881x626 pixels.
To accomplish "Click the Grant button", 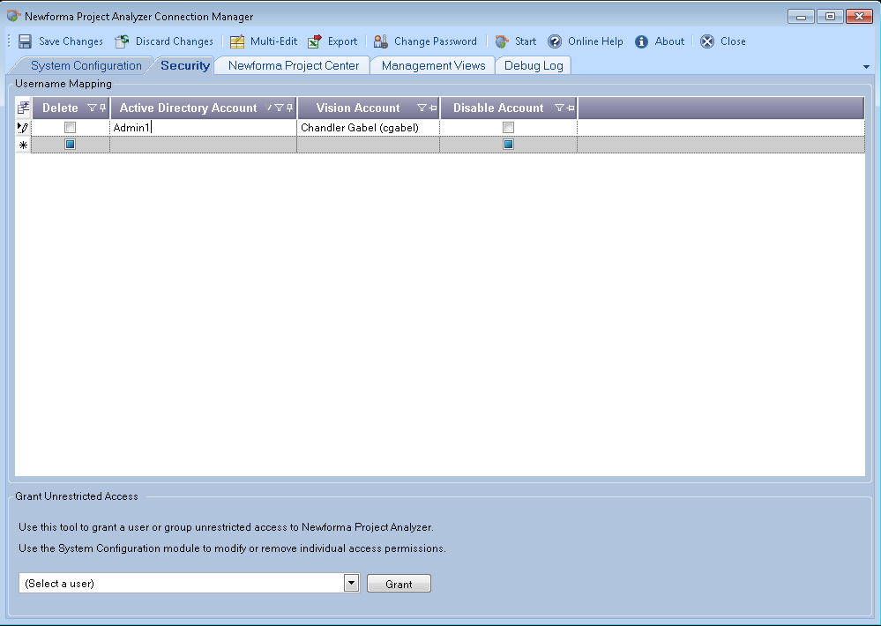I will (x=399, y=584).
